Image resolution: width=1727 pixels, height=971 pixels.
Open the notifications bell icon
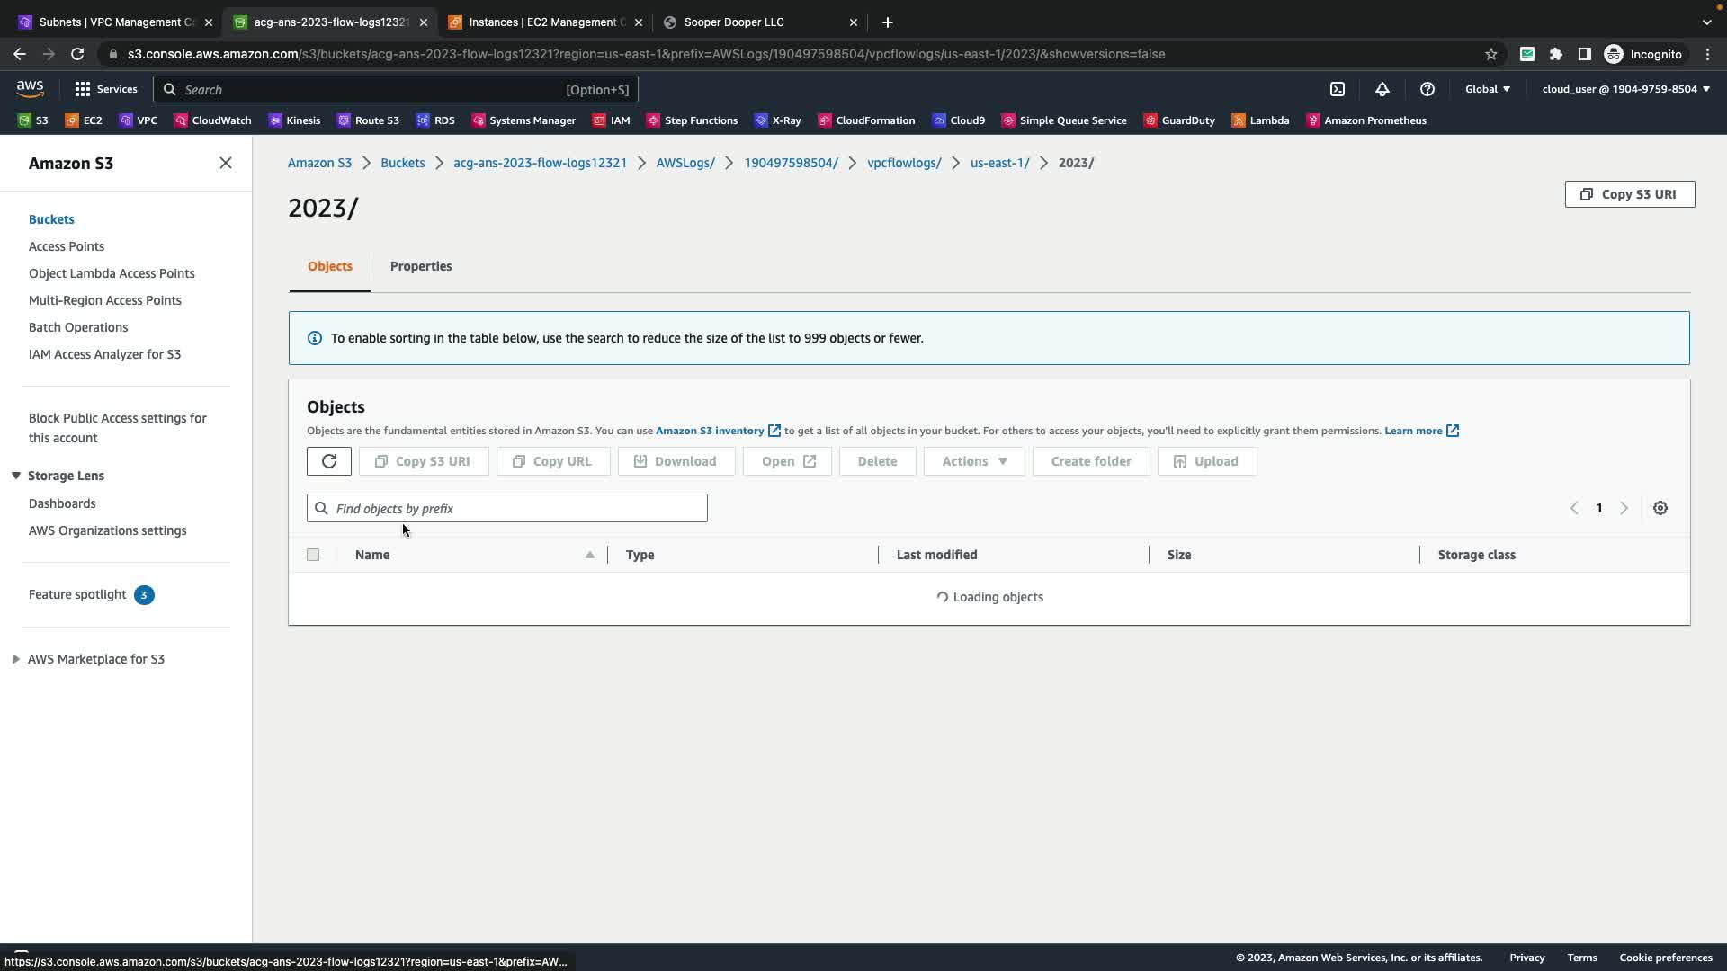pyautogui.click(x=1382, y=89)
